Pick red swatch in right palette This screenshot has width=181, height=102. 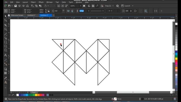[x=176, y=61]
